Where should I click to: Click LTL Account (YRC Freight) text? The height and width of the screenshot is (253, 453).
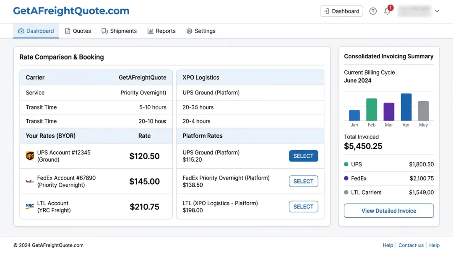[x=54, y=207]
